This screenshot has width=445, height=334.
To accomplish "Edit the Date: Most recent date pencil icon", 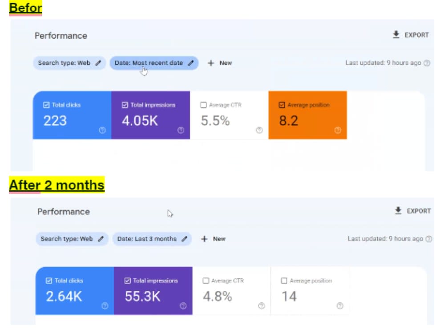I will [x=191, y=63].
